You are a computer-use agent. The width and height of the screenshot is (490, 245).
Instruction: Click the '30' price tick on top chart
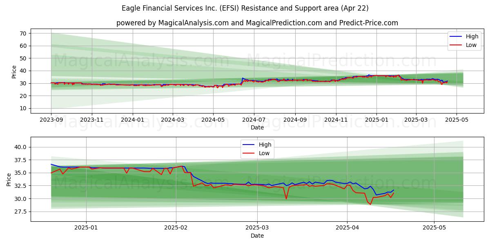coord(23,83)
